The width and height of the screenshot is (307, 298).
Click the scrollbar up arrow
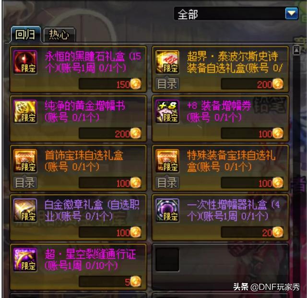[296, 50]
